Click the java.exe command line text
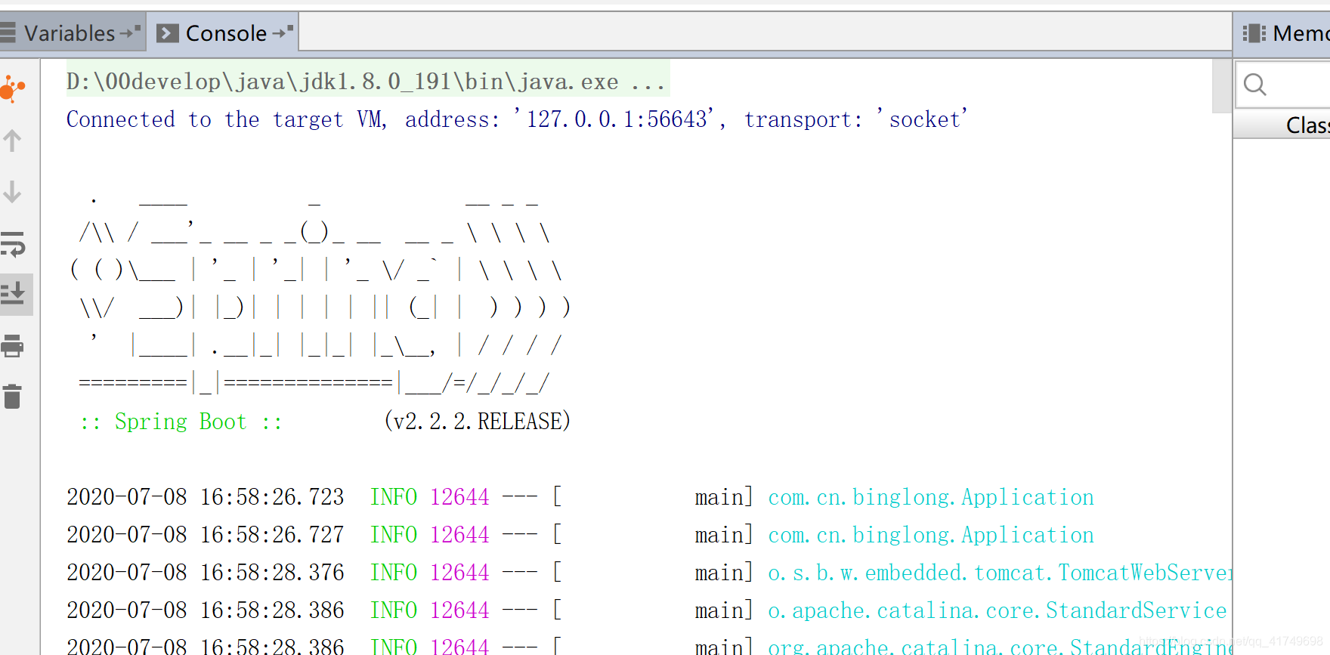The width and height of the screenshot is (1330, 655). [367, 81]
